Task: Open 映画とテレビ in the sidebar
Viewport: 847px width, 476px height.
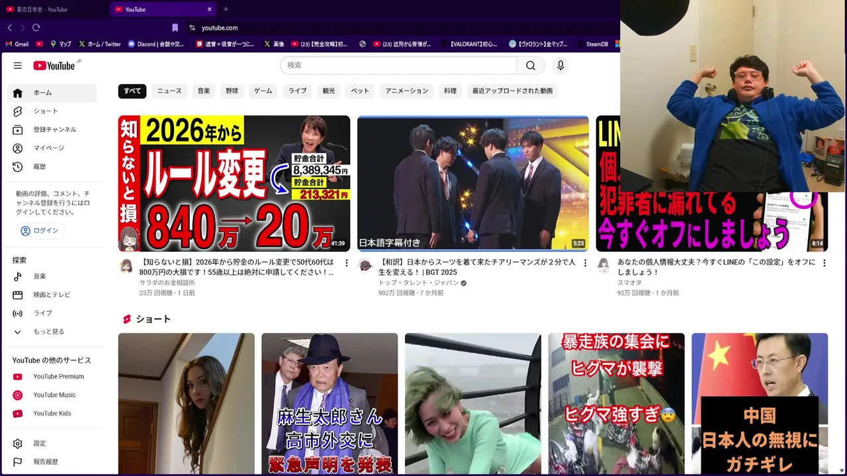Action: coord(53,295)
